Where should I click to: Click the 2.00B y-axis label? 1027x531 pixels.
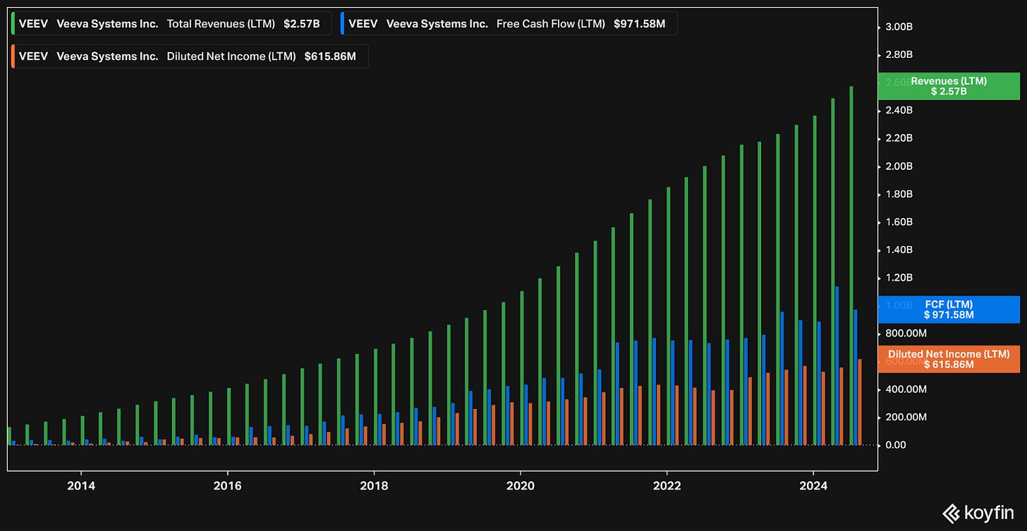click(x=899, y=166)
